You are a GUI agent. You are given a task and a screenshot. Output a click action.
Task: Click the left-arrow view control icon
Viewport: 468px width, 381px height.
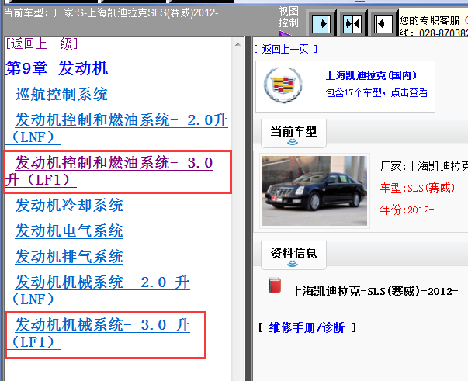(x=383, y=23)
